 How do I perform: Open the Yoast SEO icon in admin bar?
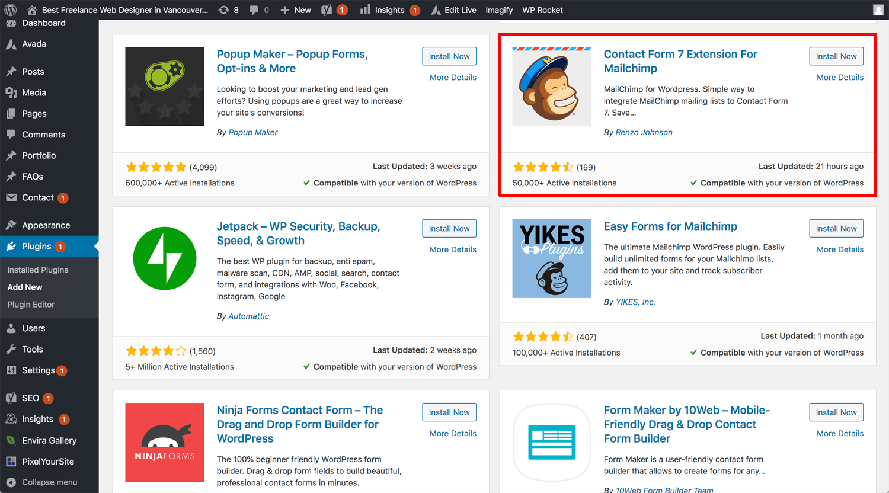click(327, 9)
